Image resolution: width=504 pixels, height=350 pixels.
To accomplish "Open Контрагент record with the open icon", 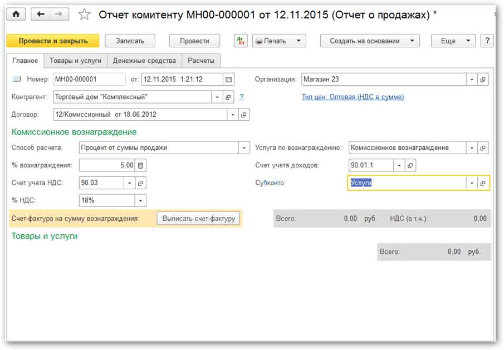I will click(x=228, y=97).
